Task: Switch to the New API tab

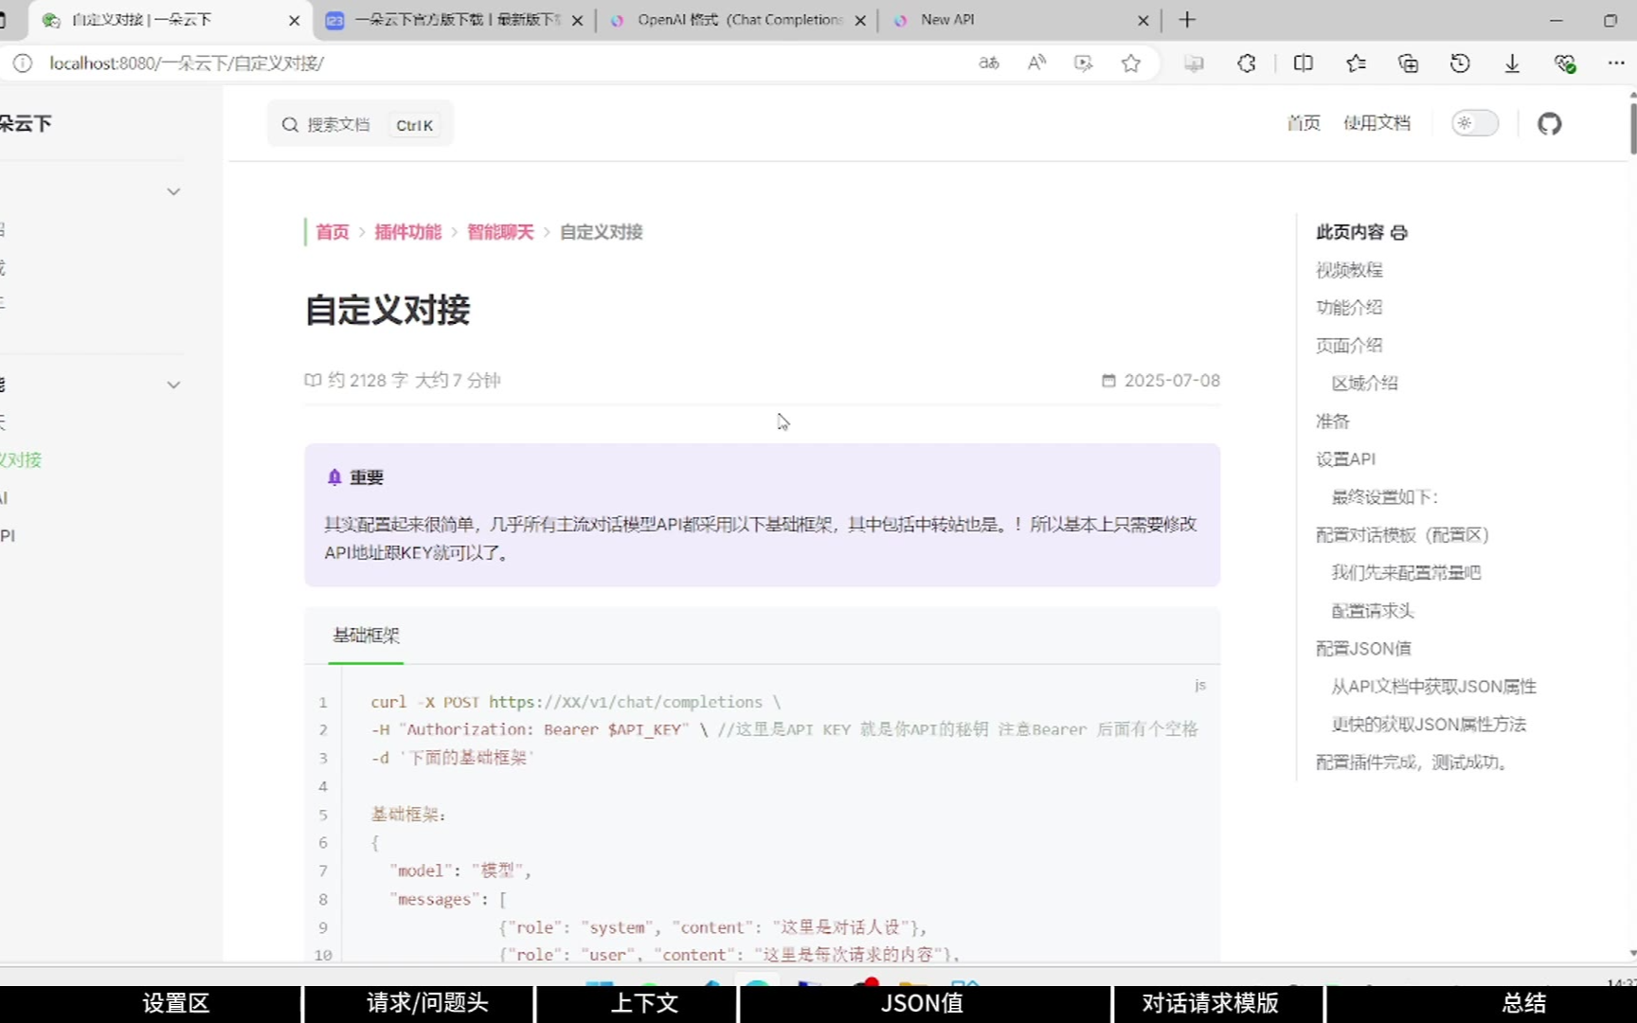Action: (x=1021, y=20)
